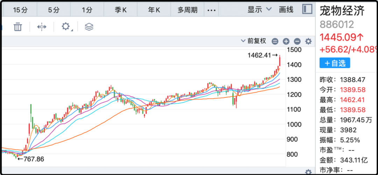Click the plus zoom-in chart icon
The height and width of the screenshot is (175, 378).
pyautogui.click(x=286, y=41)
